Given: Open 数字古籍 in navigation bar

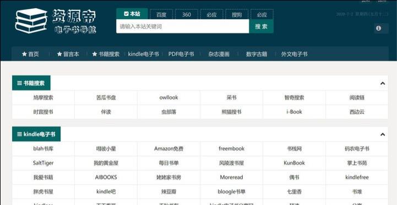Looking at the screenshot, I should (x=257, y=54).
